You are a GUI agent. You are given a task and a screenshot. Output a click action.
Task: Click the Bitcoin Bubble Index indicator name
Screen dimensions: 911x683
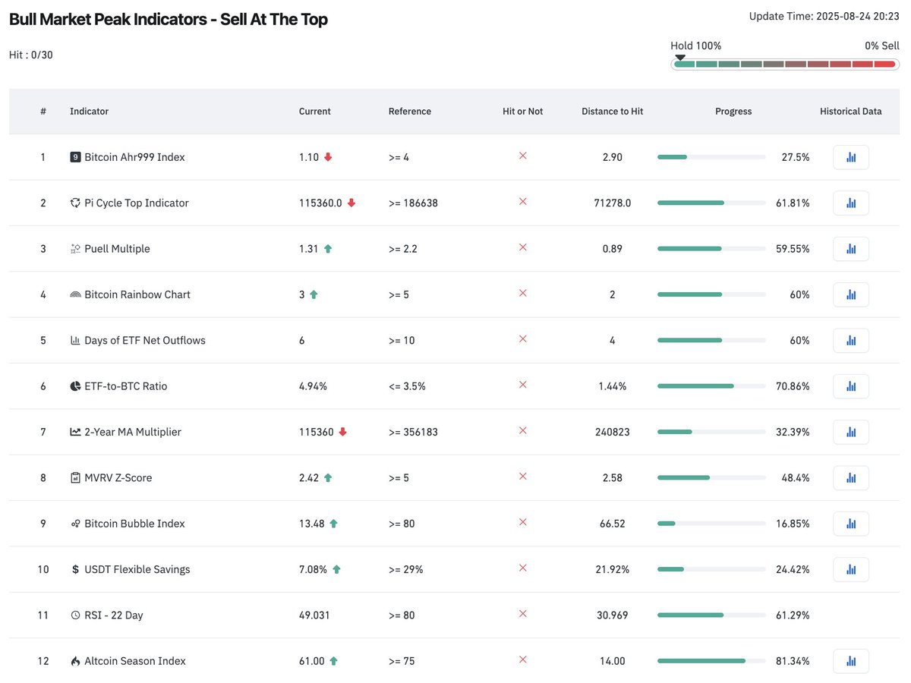click(134, 524)
